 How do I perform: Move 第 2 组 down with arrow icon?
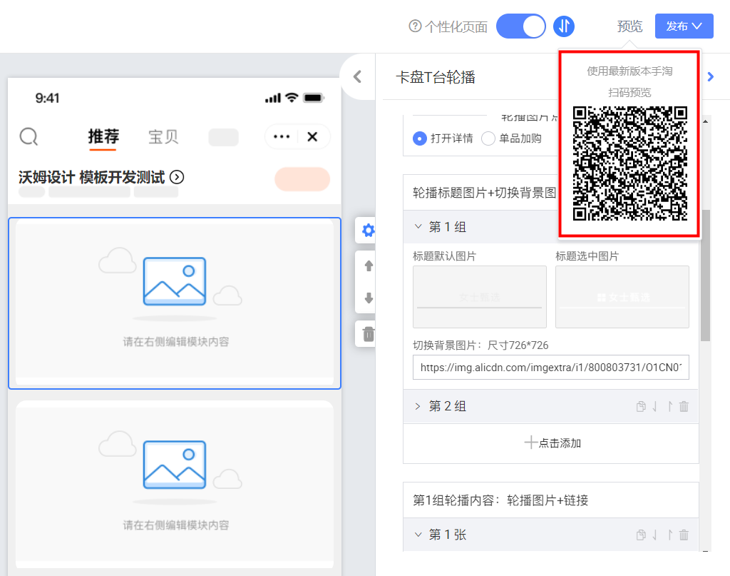pyautogui.click(x=654, y=406)
